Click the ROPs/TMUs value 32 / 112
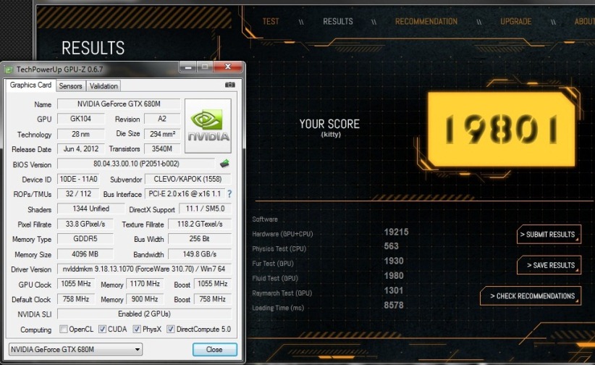This screenshot has width=595, height=365. (x=79, y=193)
